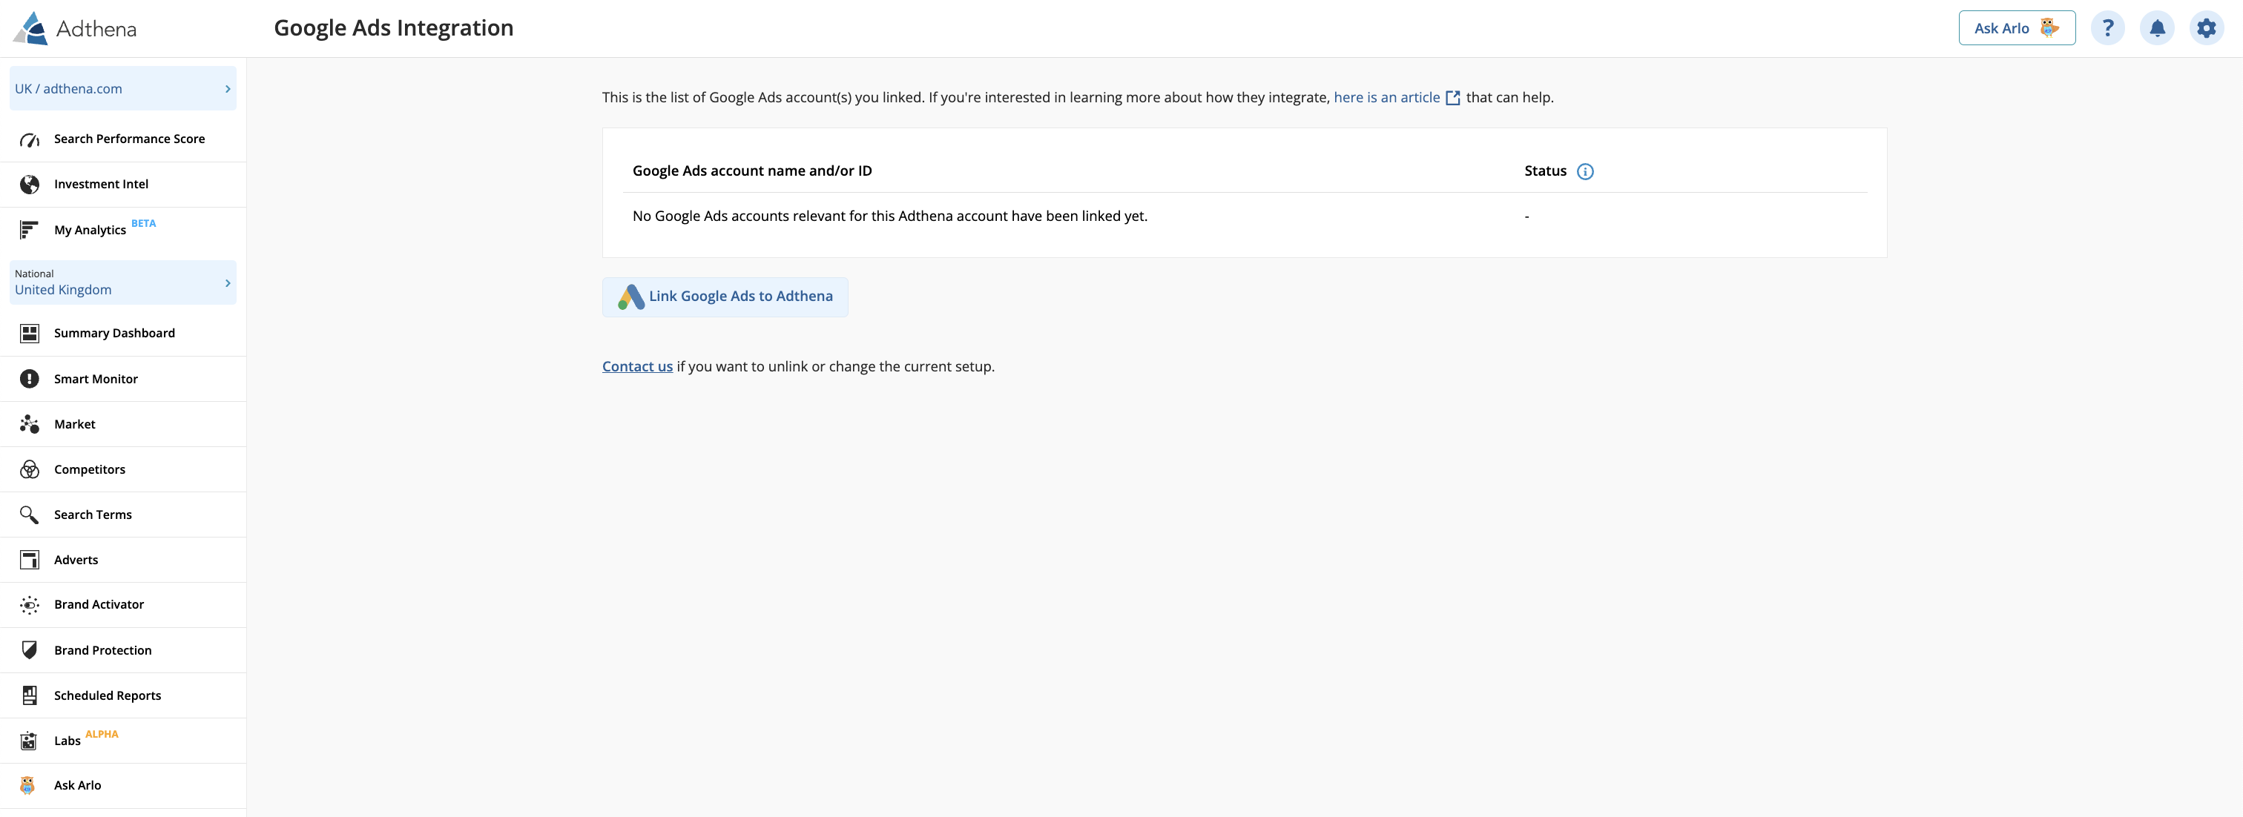Click the external link icon beside article
This screenshot has width=2243, height=817.
pyautogui.click(x=1452, y=99)
